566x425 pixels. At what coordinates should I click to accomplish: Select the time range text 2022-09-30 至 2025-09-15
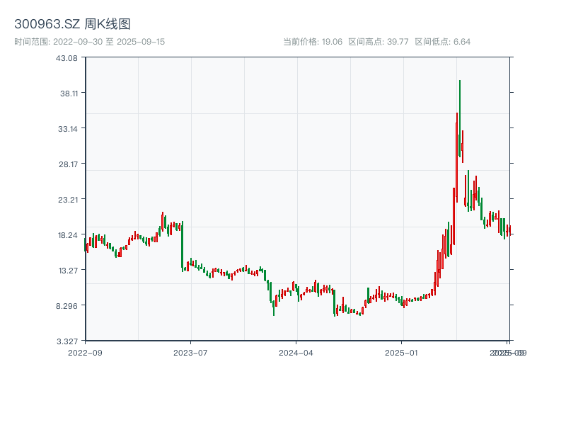109,42
